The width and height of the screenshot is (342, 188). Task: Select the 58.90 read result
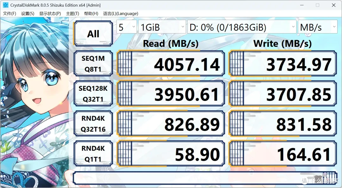tap(171, 154)
